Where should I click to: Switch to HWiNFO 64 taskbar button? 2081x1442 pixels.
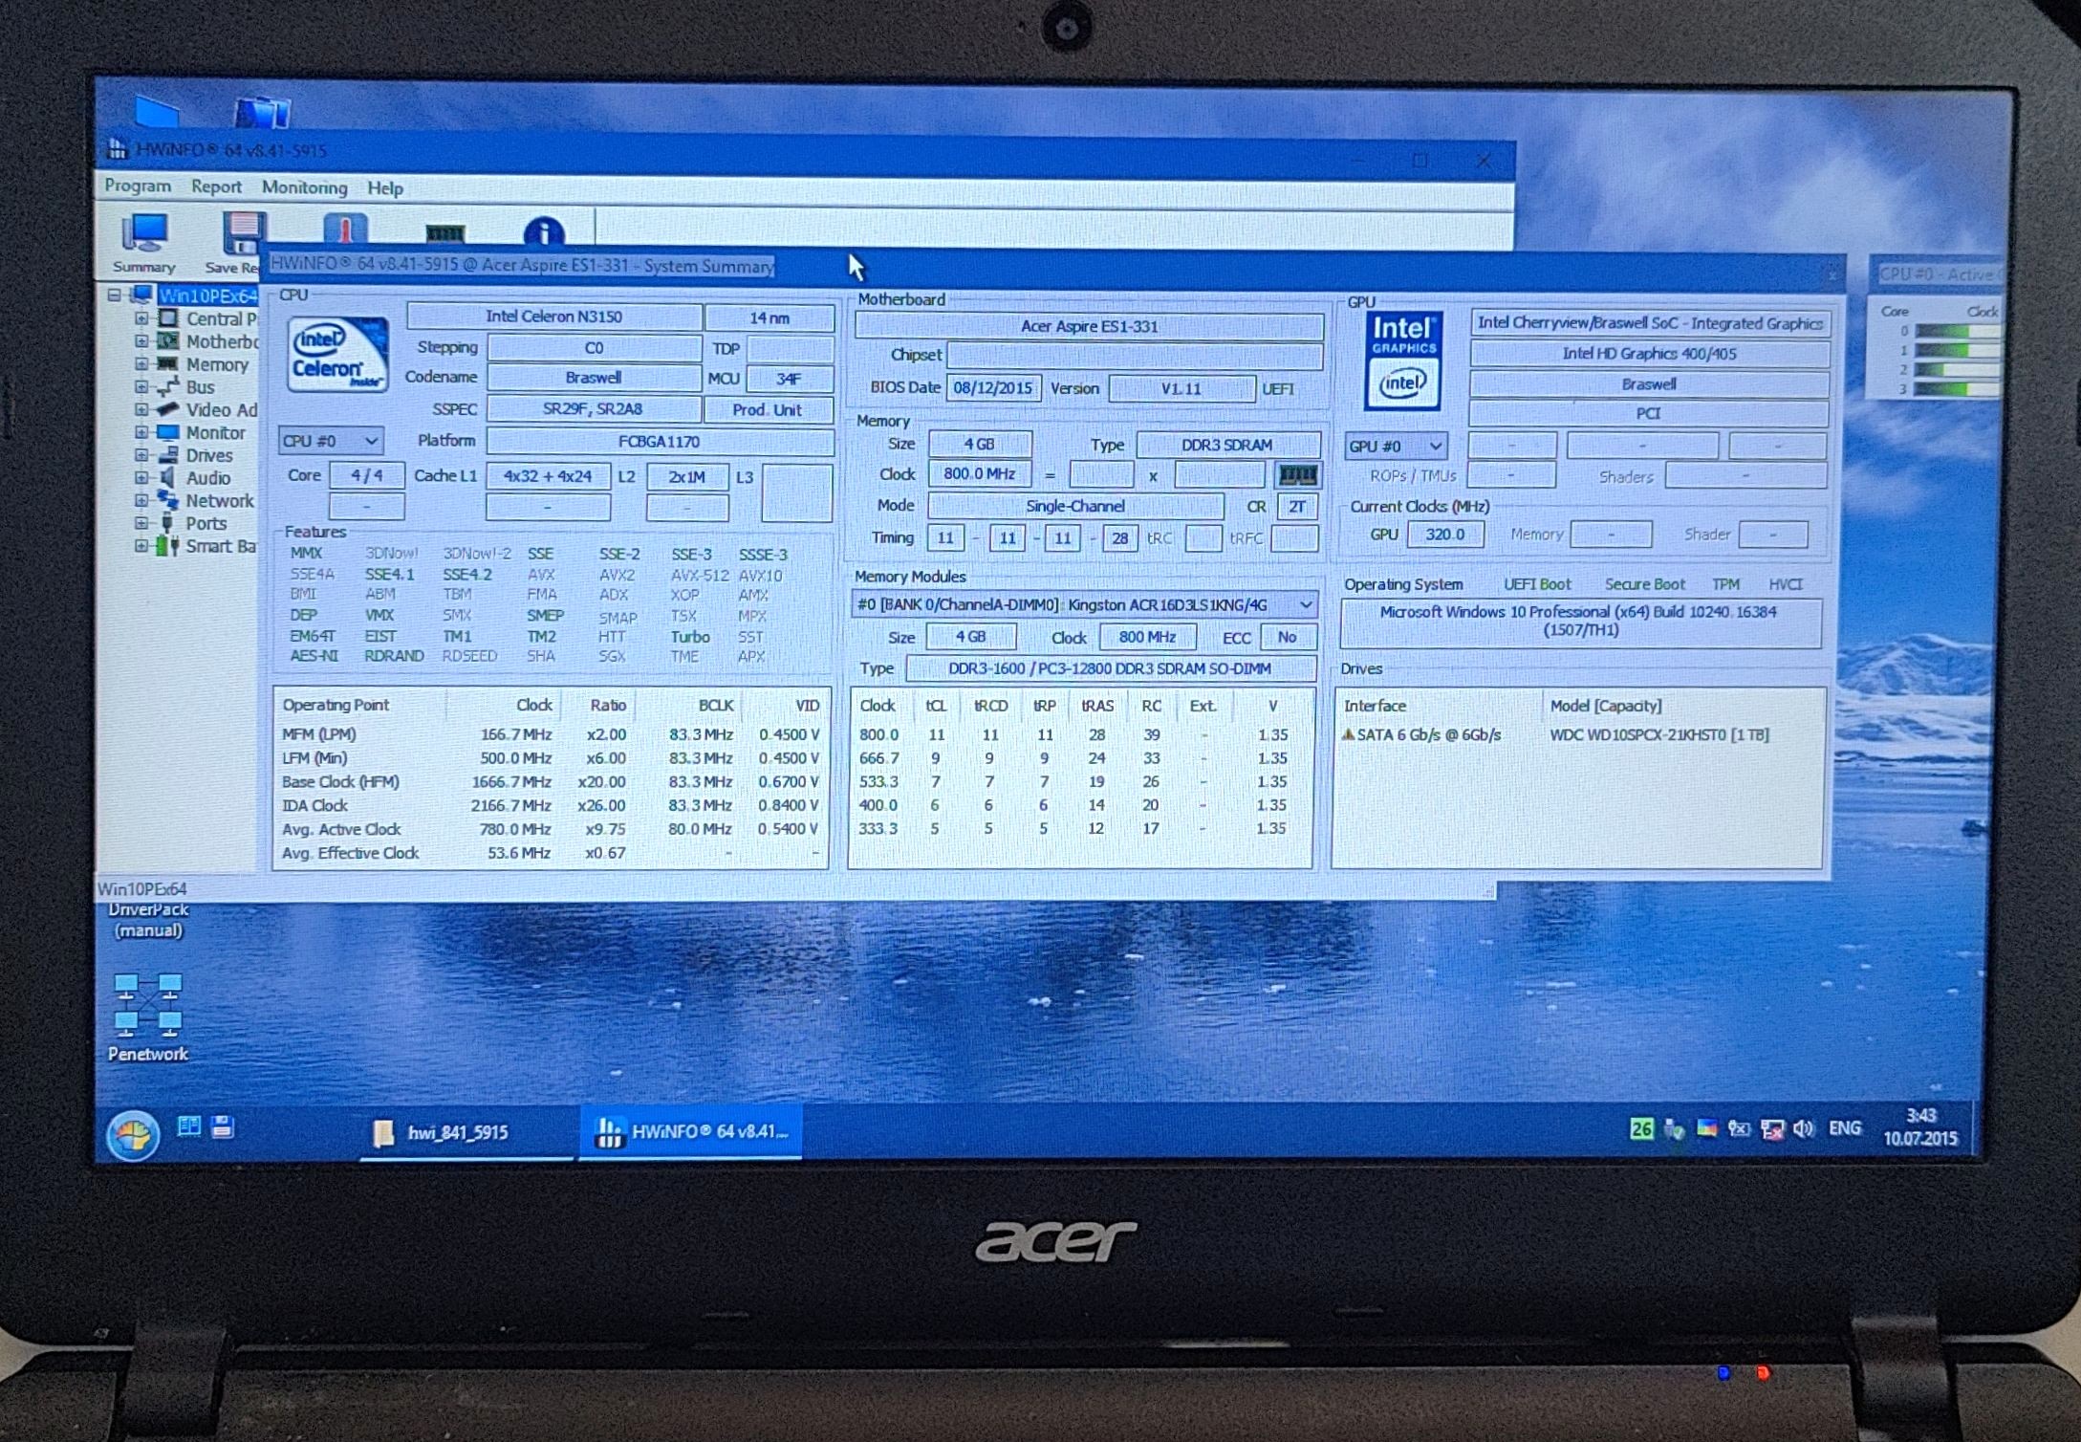pyautogui.click(x=690, y=1131)
